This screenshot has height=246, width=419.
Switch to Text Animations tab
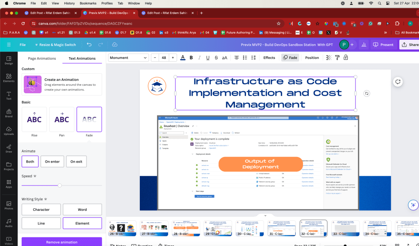(x=82, y=58)
